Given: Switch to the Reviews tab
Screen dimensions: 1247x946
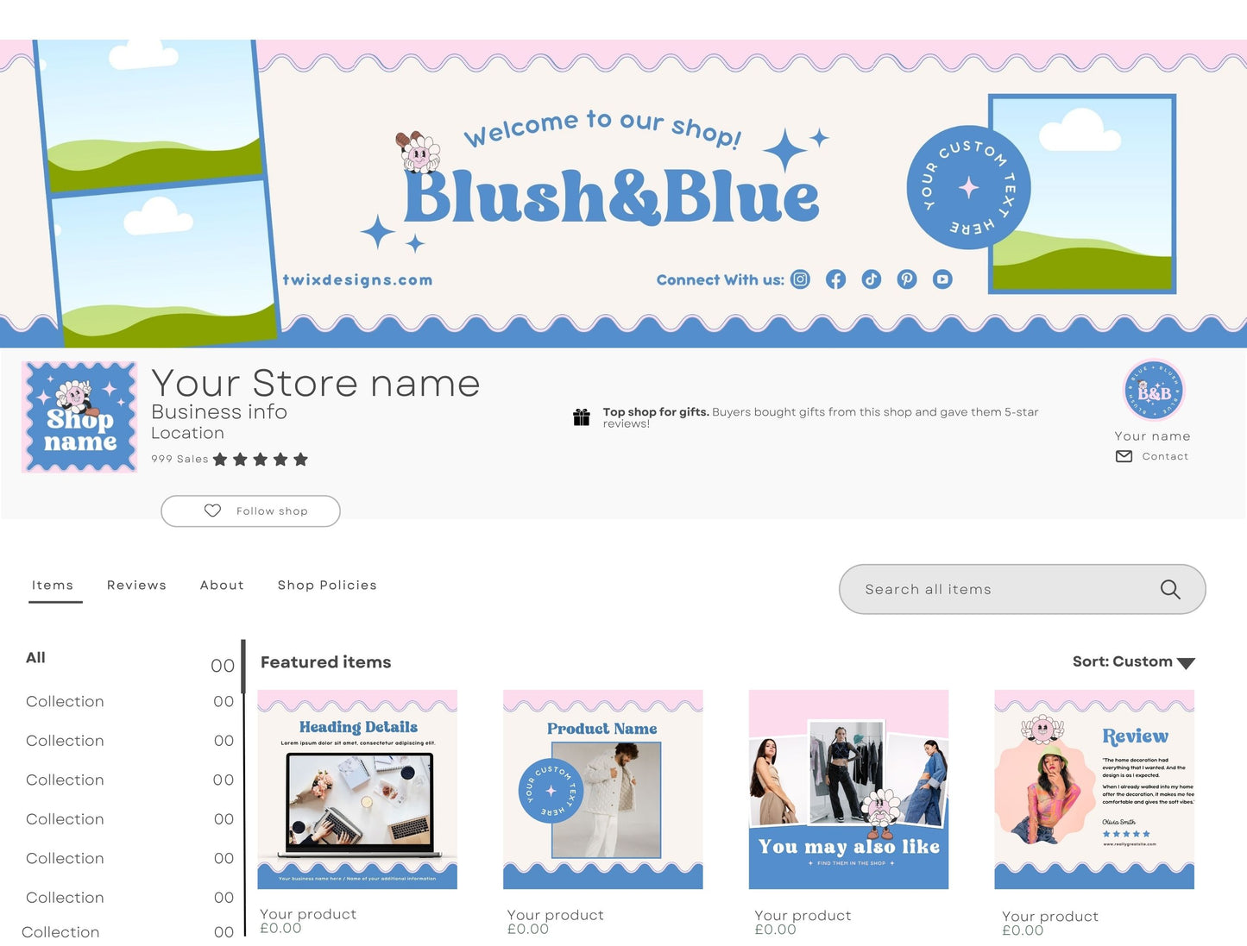Looking at the screenshot, I should 136,585.
